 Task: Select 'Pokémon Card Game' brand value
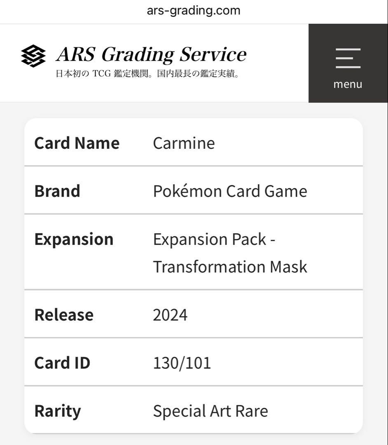[x=230, y=191]
